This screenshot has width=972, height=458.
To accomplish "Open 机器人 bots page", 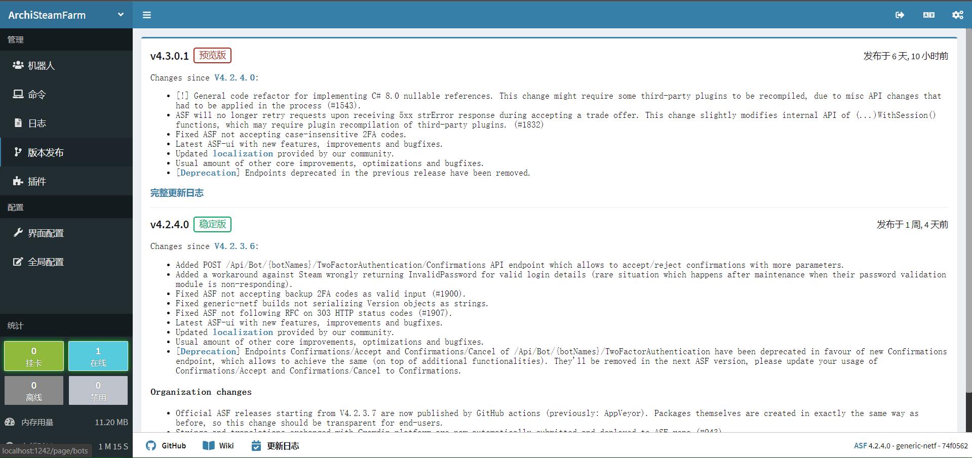I will [66, 65].
